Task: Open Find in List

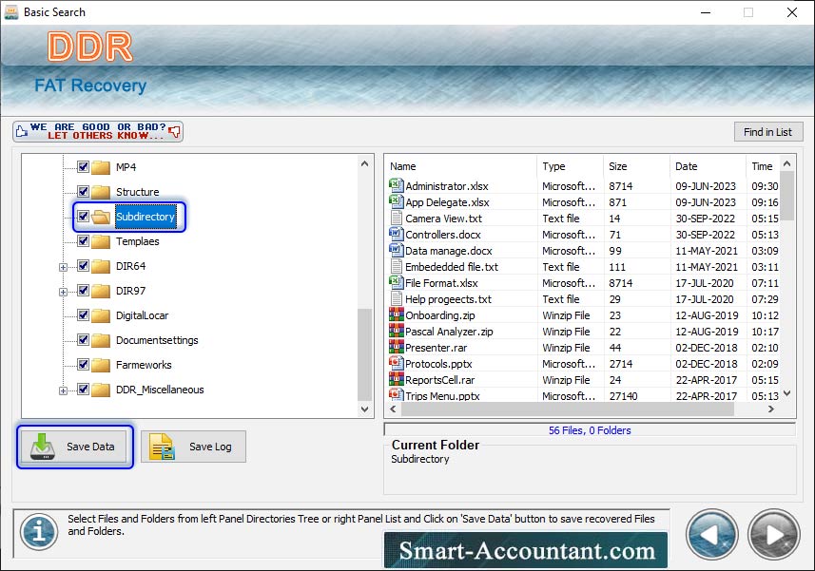Action: (x=768, y=132)
